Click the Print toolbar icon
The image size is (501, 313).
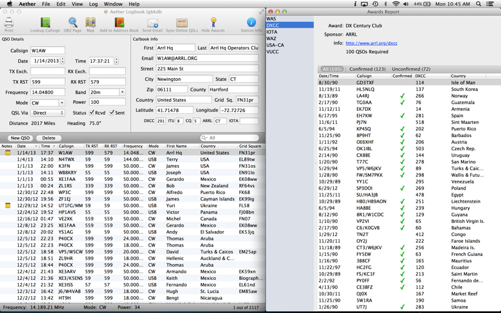(9, 24)
